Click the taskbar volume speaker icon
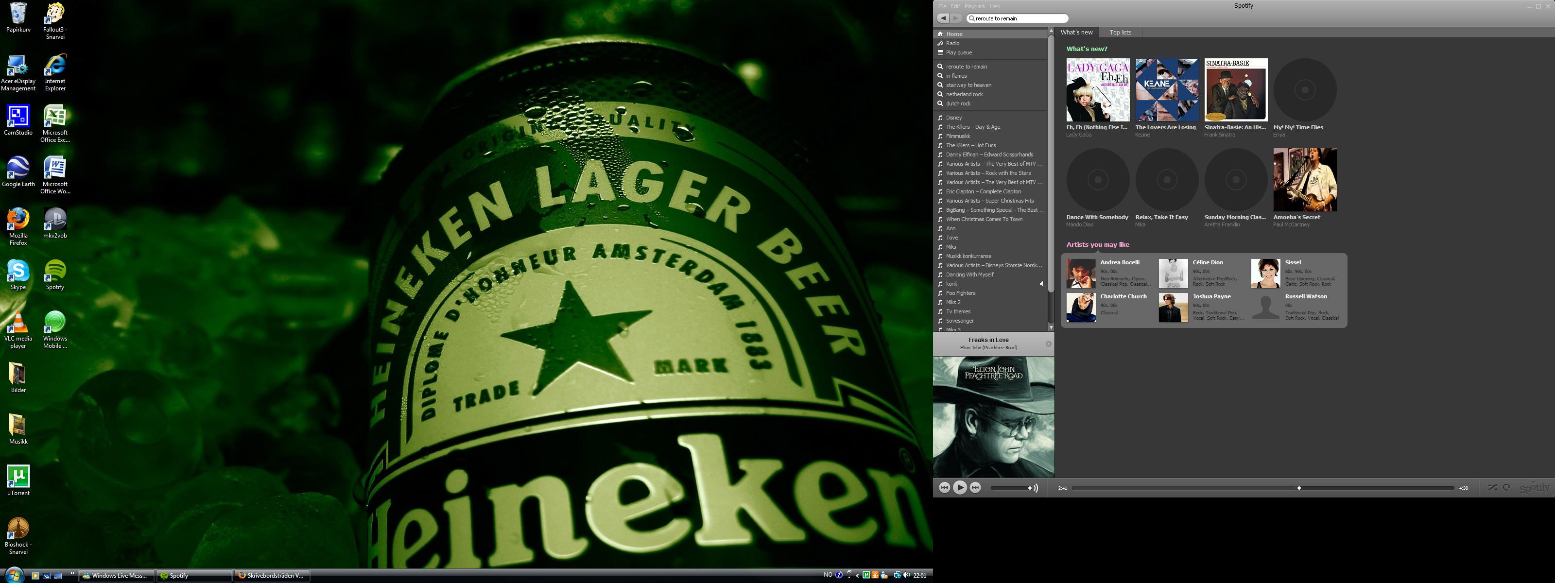Screen dimensions: 1555x583 click(906, 575)
